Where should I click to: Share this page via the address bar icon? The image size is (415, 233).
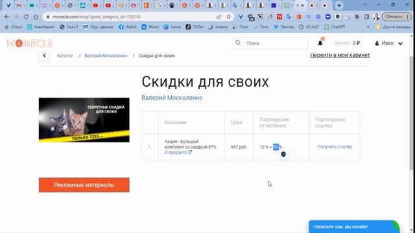pyautogui.click(x=219, y=17)
